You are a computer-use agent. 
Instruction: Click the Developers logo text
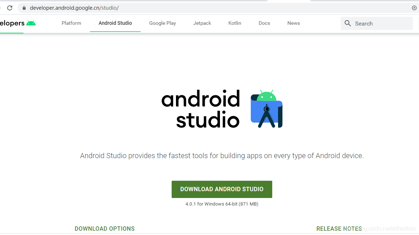12,23
